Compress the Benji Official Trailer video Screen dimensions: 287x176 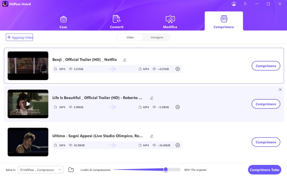pos(266,66)
